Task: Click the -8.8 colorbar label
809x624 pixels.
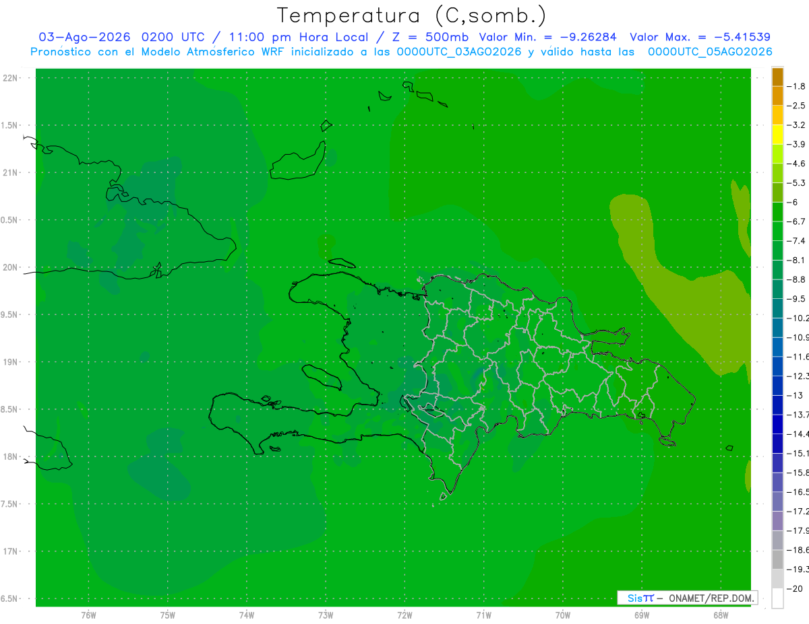Action: 797,279
